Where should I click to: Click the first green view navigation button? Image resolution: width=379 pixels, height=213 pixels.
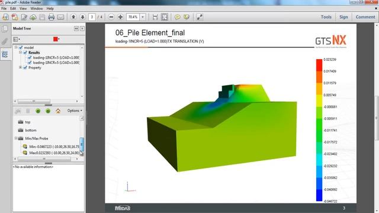point(38,111)
